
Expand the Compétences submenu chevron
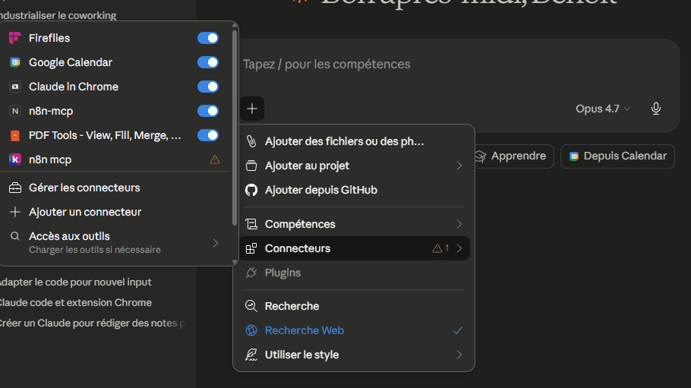coord(459,224)
